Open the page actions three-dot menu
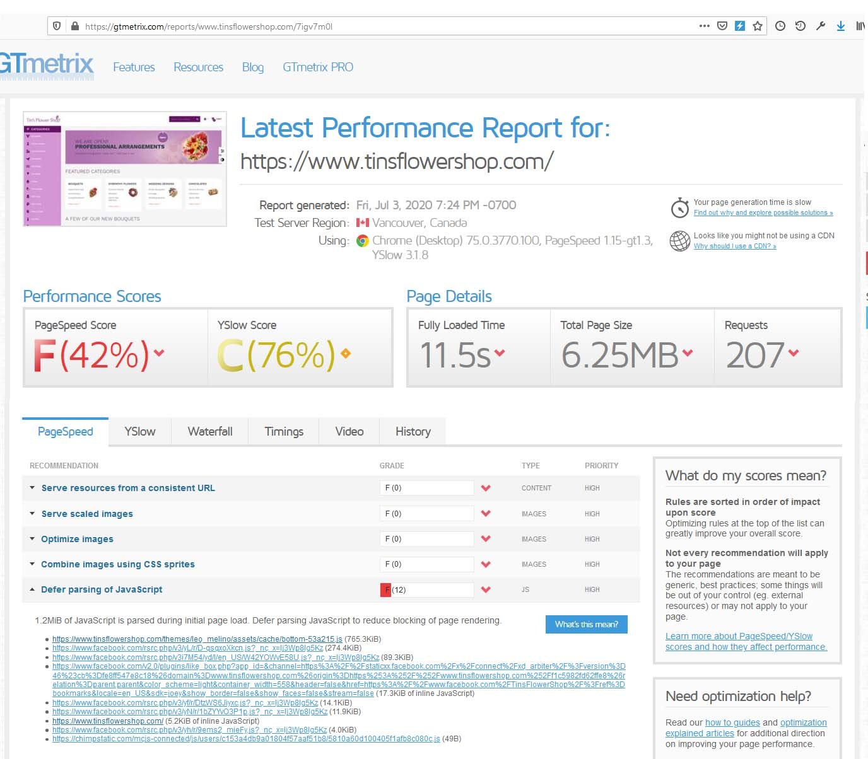 [705, 26]
